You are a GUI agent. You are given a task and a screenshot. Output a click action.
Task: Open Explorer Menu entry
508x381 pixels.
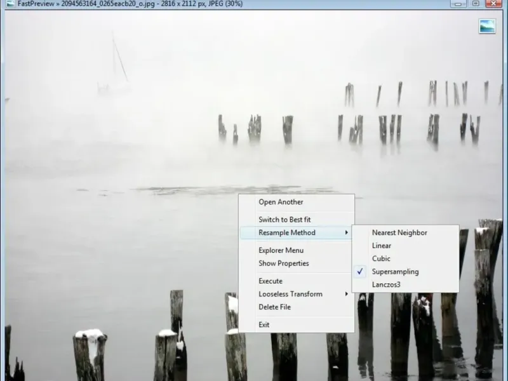[297, 250]
